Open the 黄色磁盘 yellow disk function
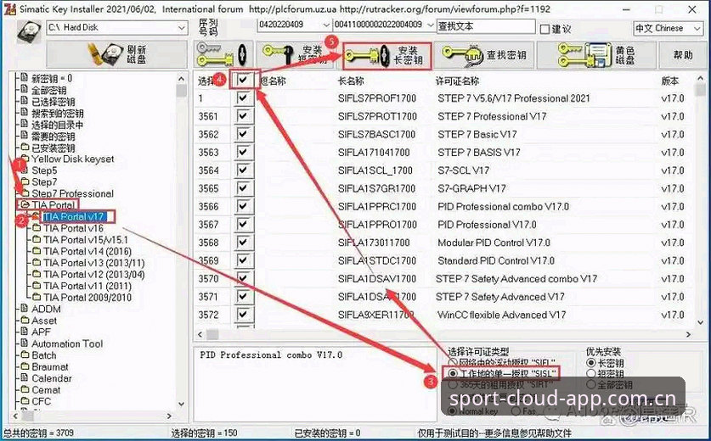Viewport: 711px width, 441px height. coord(595,55)
